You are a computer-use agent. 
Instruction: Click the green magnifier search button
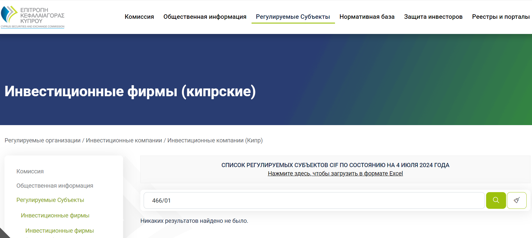point(496,200)
